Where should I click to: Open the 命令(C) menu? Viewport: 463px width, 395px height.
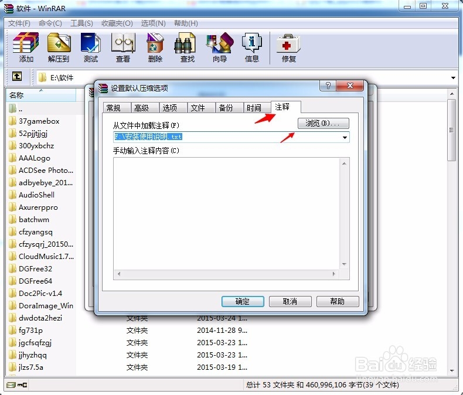(50, 23)
